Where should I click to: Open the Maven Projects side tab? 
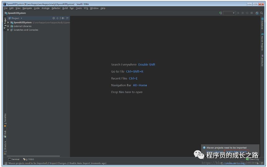click(x=262, y=42)
